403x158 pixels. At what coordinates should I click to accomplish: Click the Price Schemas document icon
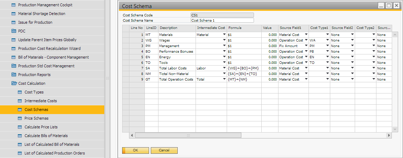pyautogui.click(x=20, y=118)
